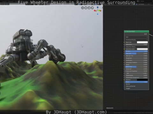Click the IOR value field
Screen dimensions: 153x114
click(136, 73)
